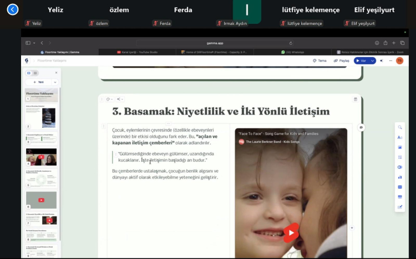416x259 pixels.
Task: Switch to Home of DIRFloortime tab
Action: point(214,52)
